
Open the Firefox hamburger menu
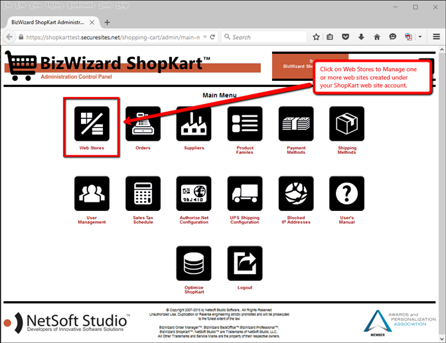point(437,37)
